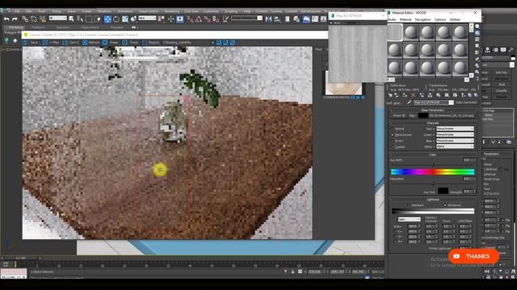This screenshot has width=517, height=290.
Task: Open the Display command panel tab
Action: [503, 50]
